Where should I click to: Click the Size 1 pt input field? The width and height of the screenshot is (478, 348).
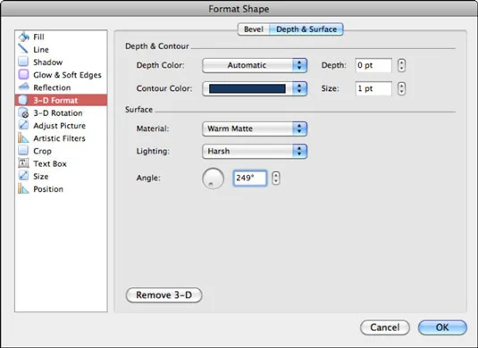(373, 88)
